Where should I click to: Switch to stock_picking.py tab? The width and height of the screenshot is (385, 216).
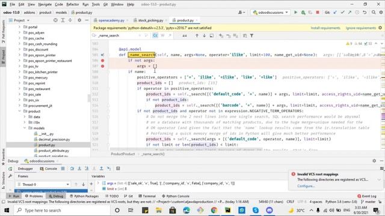point(150,20)
